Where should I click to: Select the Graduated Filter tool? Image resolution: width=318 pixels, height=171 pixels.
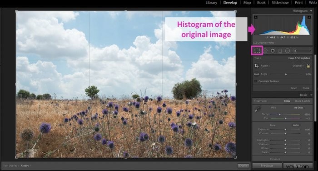click(280, 50)
